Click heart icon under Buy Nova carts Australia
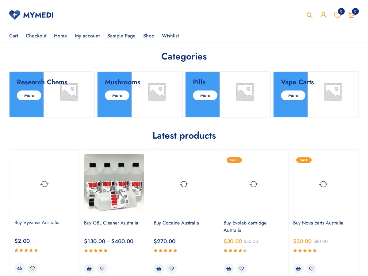This screenshot has height=276, width=368. pos(311,269)
